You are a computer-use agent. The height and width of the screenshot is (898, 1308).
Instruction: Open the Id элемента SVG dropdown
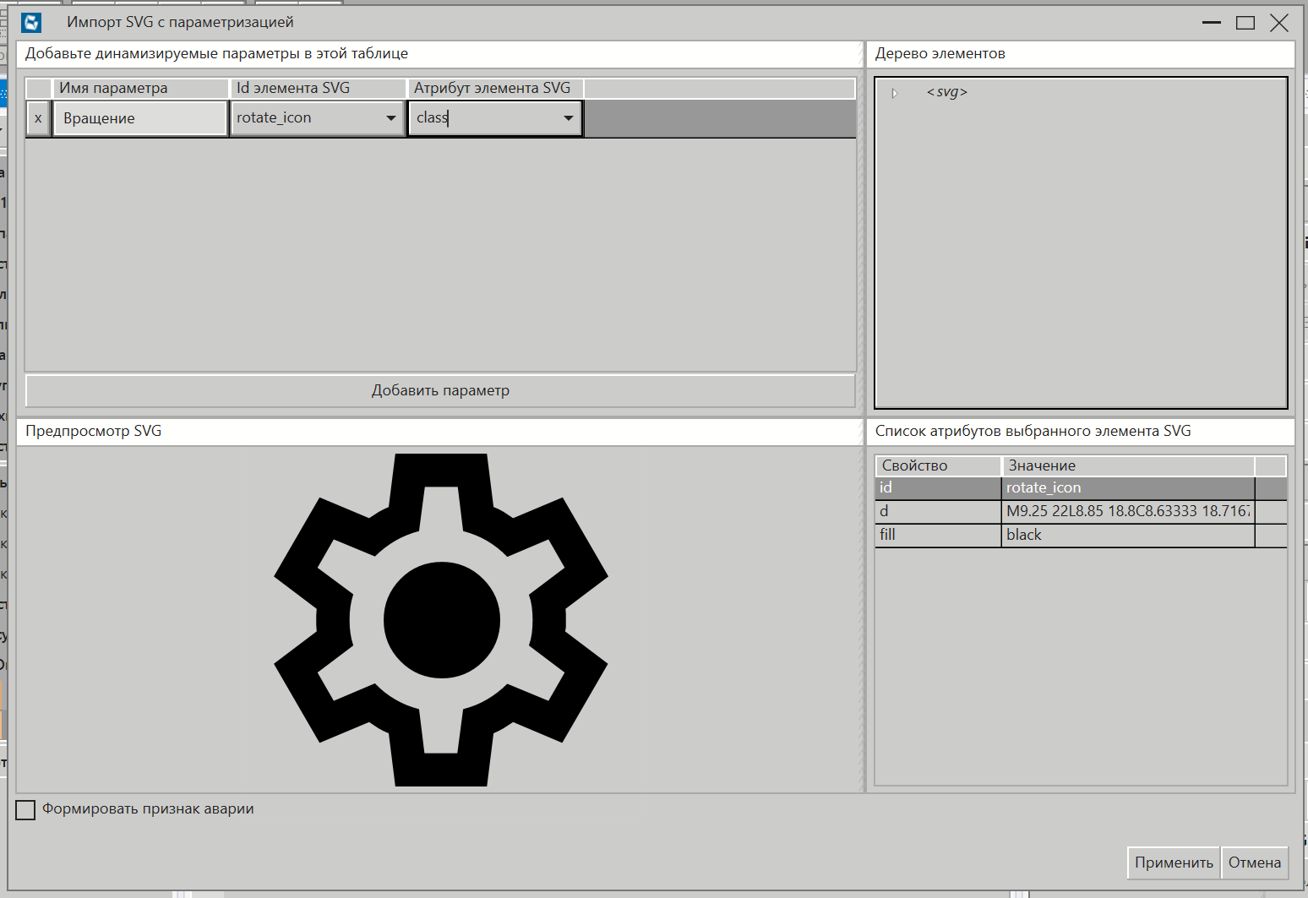tap(390, 118)
